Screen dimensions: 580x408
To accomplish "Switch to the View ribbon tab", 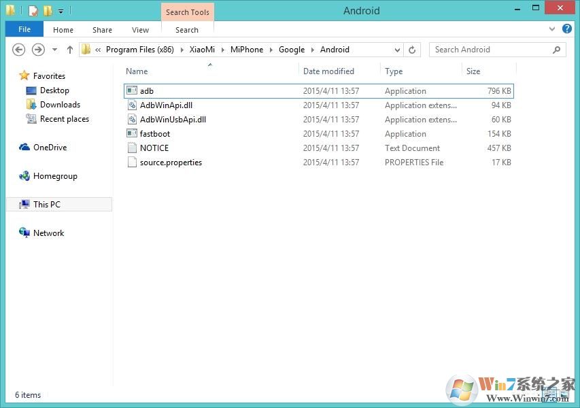I will tap(140, 30).
